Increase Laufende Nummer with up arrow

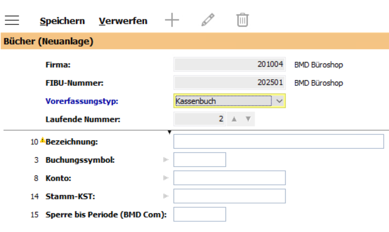[234, 119]
